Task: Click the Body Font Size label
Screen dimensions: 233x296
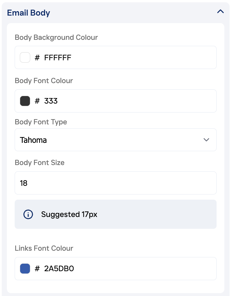Action: [x=40, y=163]
